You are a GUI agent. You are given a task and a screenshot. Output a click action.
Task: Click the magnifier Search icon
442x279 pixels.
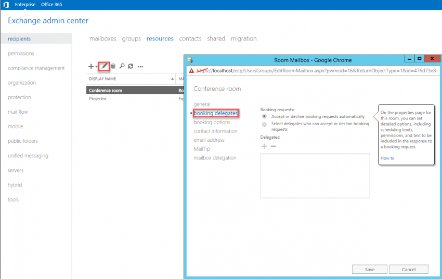tap(122, 66)
